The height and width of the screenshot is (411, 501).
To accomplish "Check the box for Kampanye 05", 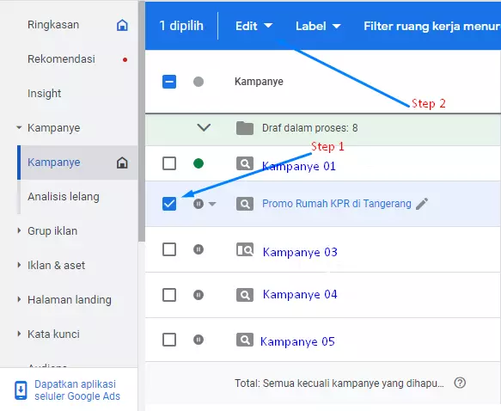I will point(169,340).
